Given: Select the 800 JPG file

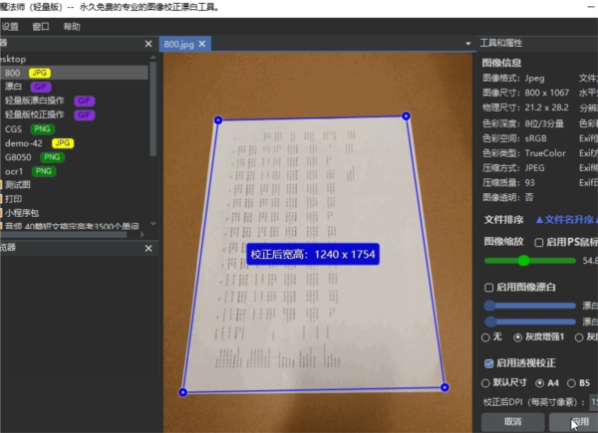Looking at the screenshot, I should [x=74, y=73].
